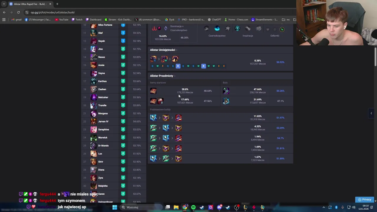The height and width of the screenshot is (212, 377).
Task: Click Trundle champion portrait icon
Action: pyautogui.click(x=93, y=105)
